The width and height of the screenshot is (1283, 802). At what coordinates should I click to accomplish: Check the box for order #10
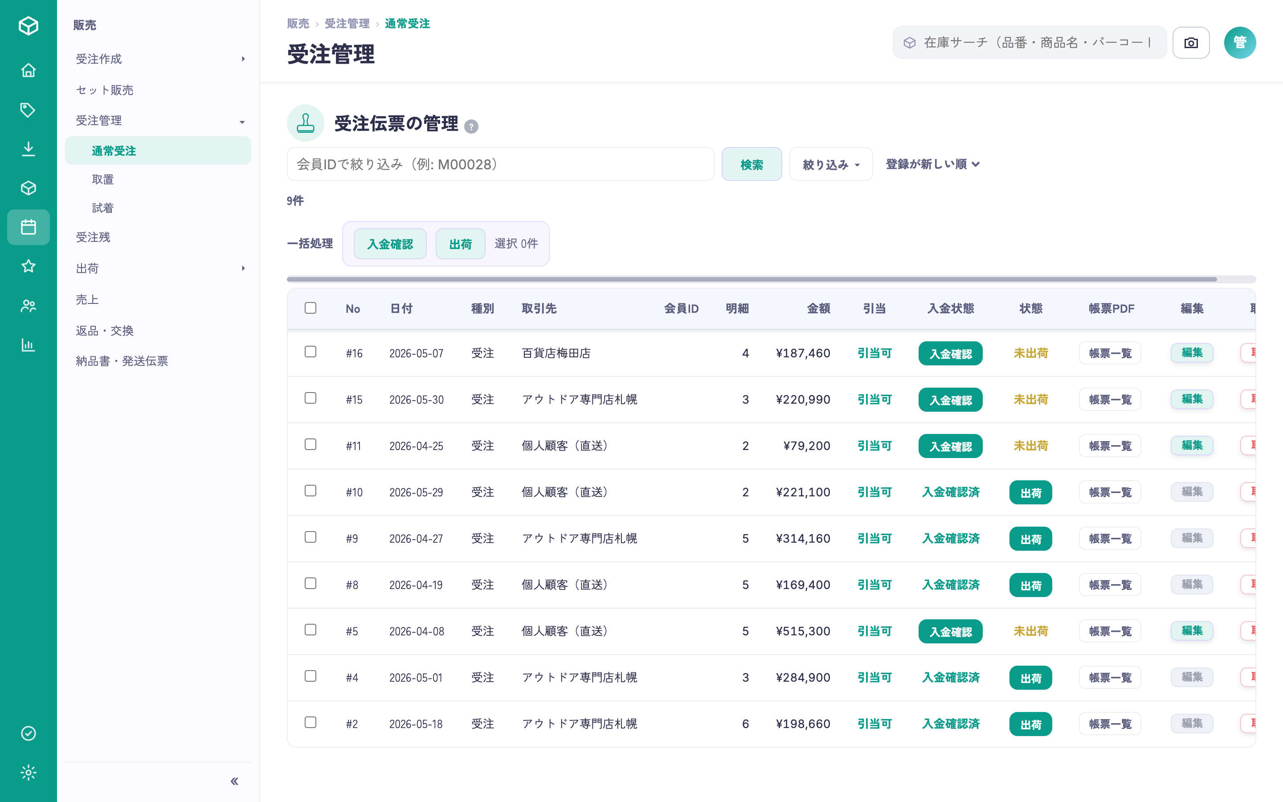311,491
